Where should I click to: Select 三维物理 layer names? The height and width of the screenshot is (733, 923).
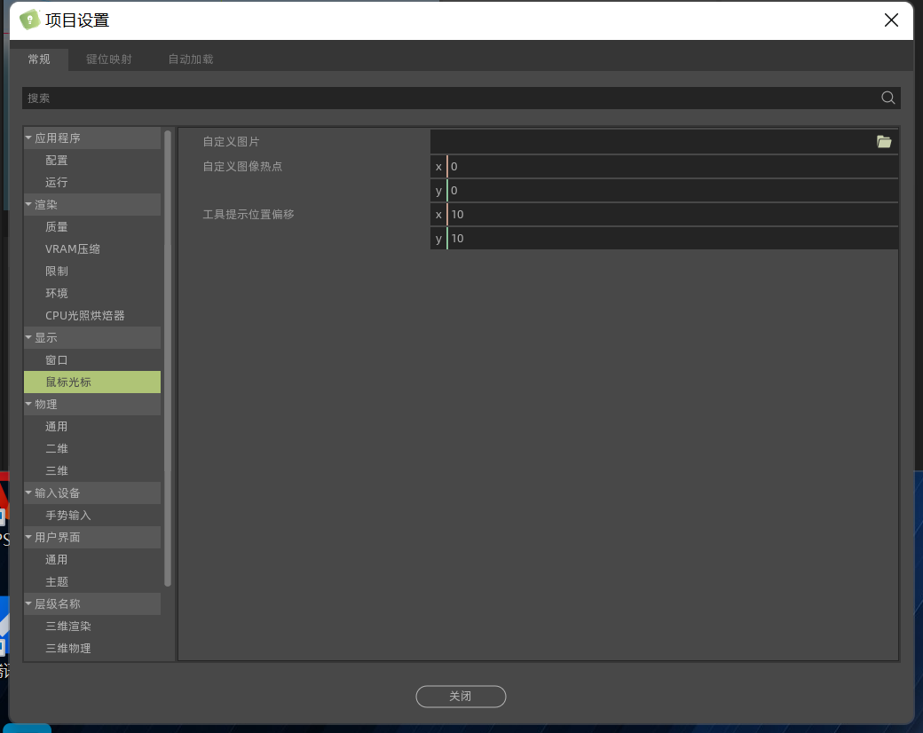[x=91, y=648]
